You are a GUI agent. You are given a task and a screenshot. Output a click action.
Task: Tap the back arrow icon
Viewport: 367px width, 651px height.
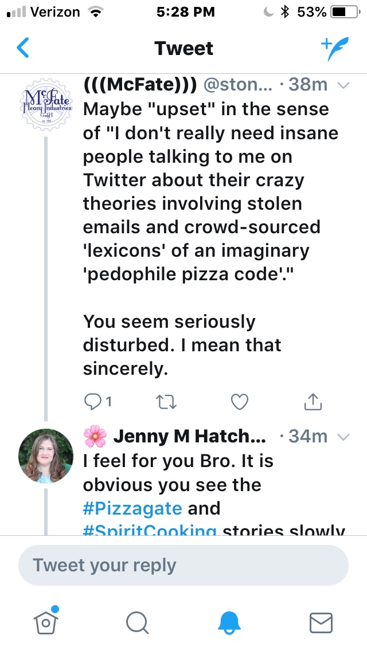coord(23,48)
